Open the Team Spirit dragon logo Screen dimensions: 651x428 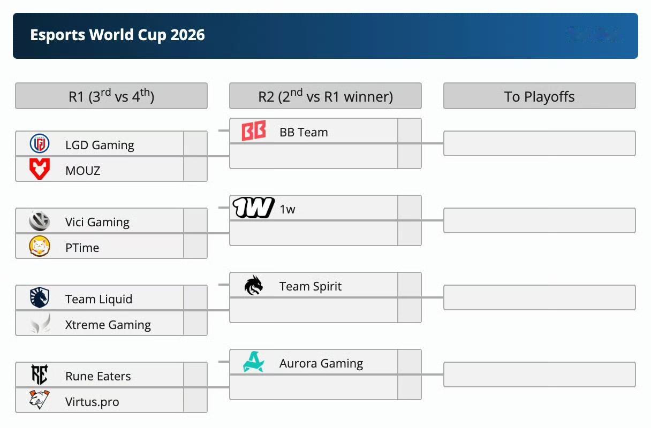[x=254, y=285]
